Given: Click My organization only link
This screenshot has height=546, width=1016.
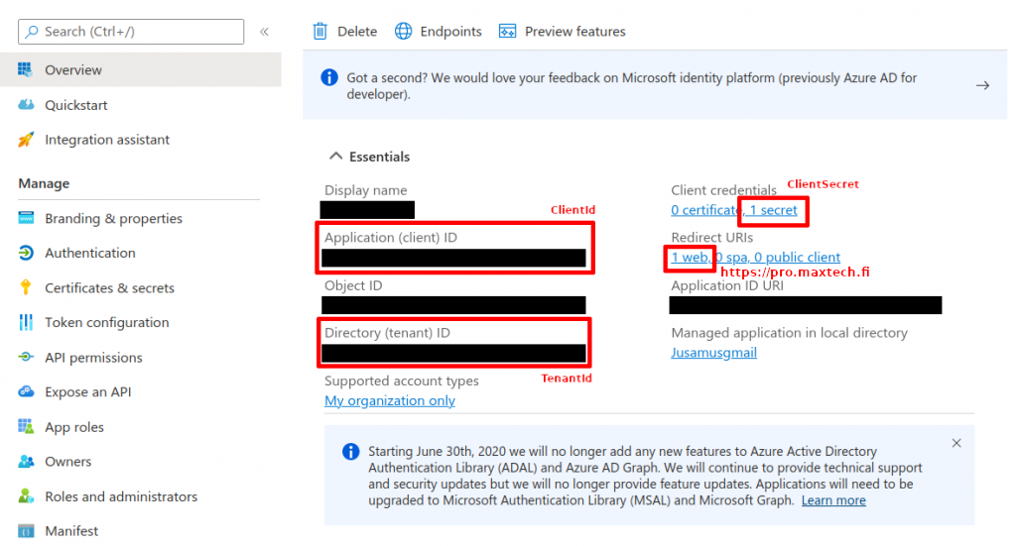Looking at the screenshot, I should (390, 400).
